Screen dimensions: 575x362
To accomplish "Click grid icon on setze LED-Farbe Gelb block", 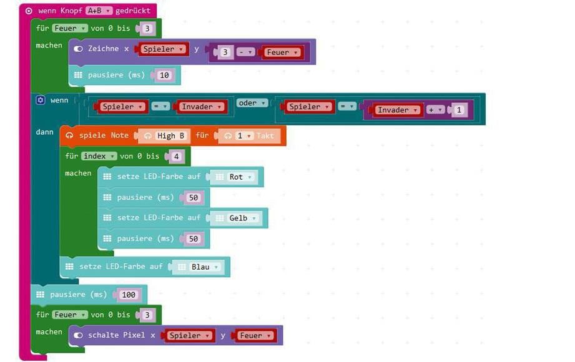I will 107,218.
